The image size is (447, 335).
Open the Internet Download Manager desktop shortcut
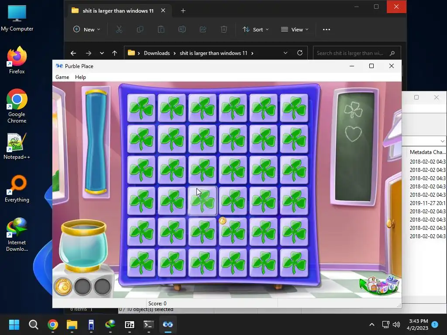(17, 234)
